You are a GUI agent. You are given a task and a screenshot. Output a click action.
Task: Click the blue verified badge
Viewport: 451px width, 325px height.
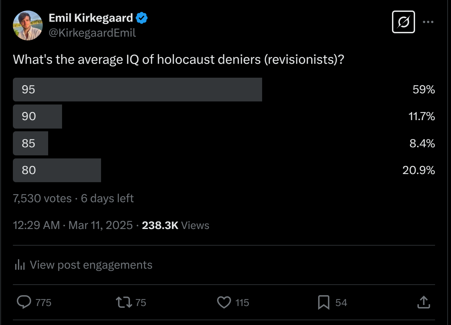(142, 18)
